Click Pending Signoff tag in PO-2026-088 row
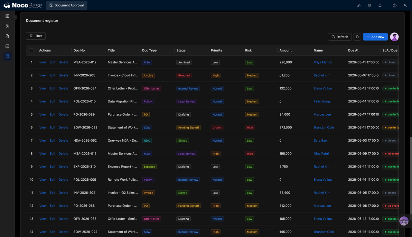This screenshot has height=237, width=412. coord(189,206)
